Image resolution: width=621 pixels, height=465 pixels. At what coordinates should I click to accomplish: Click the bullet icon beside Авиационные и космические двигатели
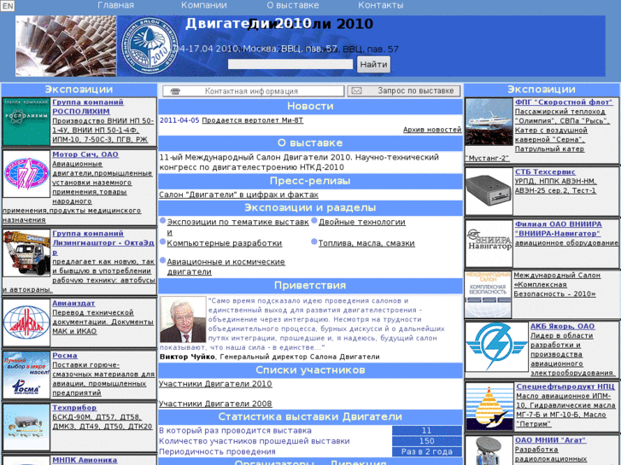click(x=163, y=260)
